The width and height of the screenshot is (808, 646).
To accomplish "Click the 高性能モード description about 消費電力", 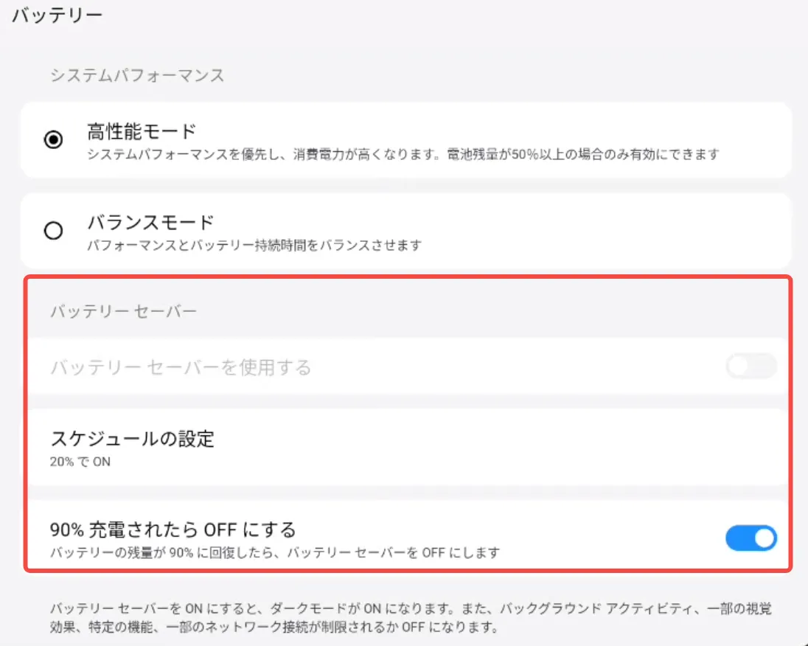I will (403, 154).
